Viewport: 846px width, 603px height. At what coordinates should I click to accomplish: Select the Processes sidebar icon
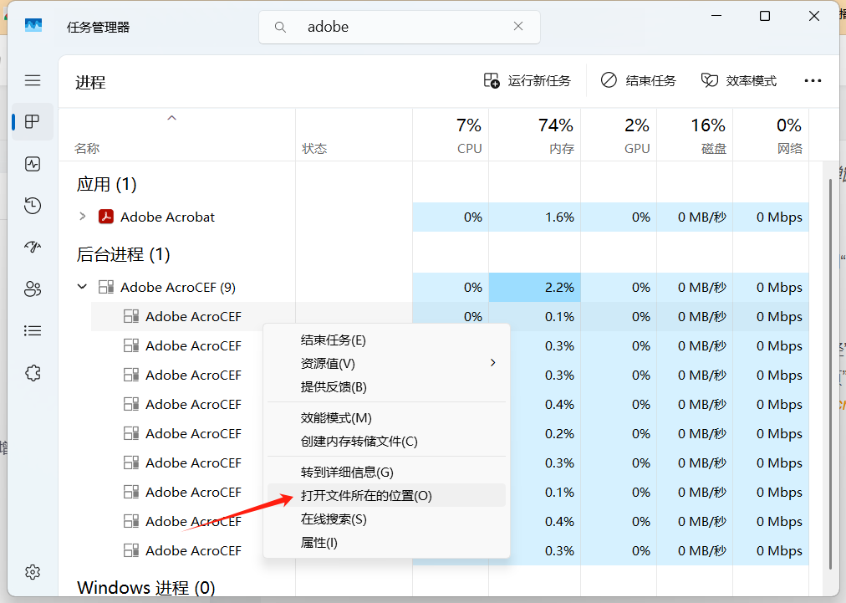[33, 121]
